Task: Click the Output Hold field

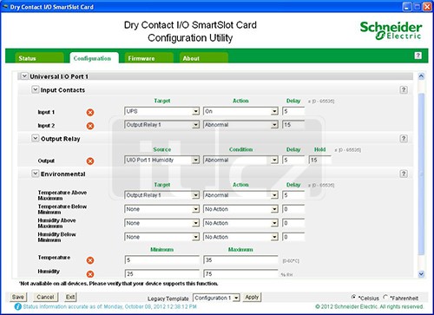Action: [x=319, y=160]
